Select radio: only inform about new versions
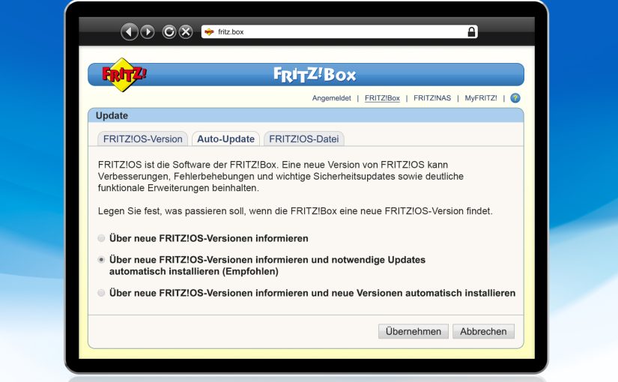This screenshot has width=618, height=382. [x=101, y=238]
